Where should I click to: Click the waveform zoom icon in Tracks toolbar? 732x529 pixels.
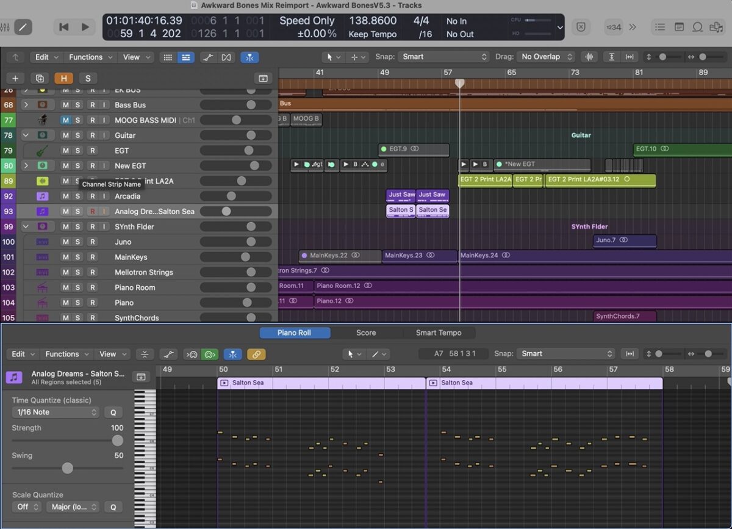[x=589, y=57]
